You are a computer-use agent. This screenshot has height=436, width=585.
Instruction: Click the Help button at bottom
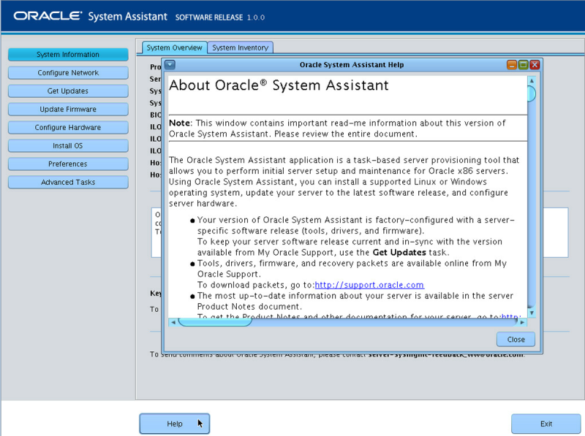click(x=175, y=424)
